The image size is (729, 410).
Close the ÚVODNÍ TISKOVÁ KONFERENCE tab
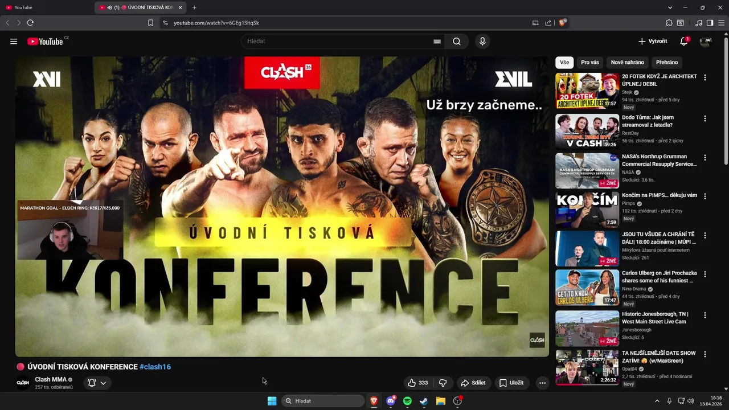point(181,7)
